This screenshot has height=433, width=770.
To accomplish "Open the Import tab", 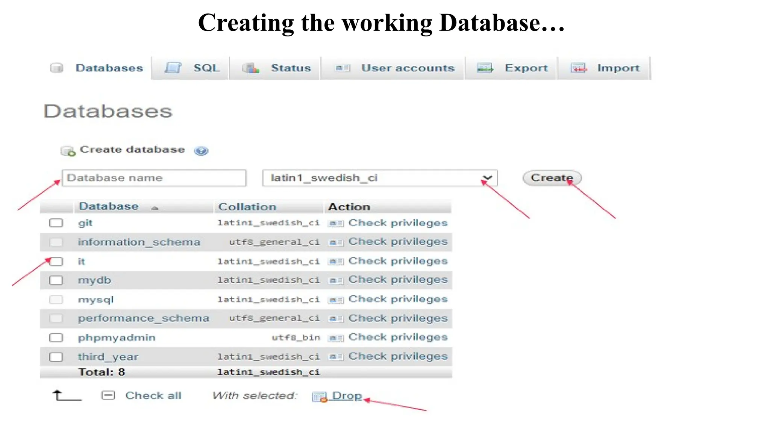I will click(605, 68).
